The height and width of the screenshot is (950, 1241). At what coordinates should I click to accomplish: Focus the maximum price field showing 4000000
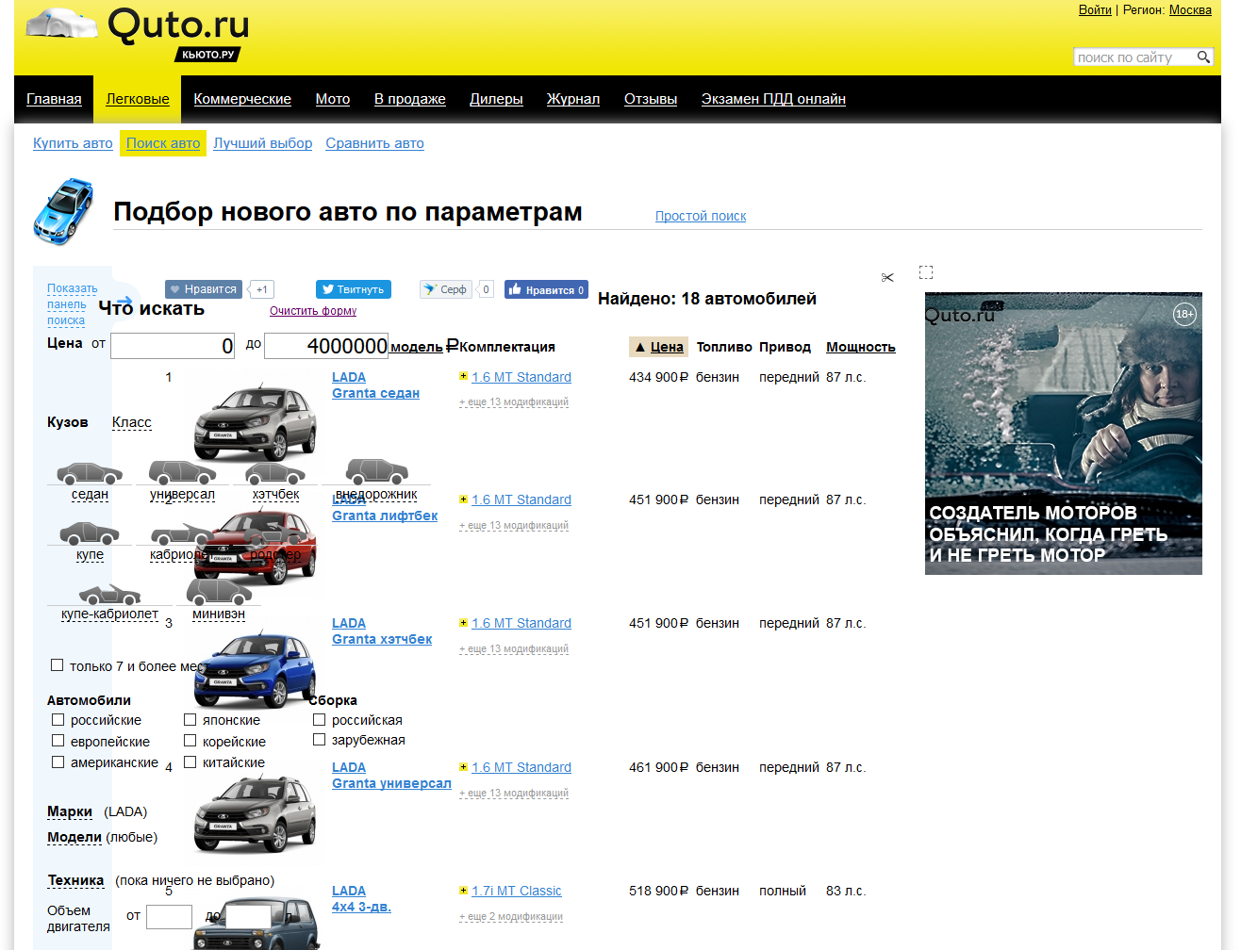tap(326, 346)
